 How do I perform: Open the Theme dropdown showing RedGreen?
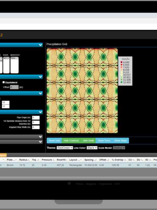coord(65,148)
